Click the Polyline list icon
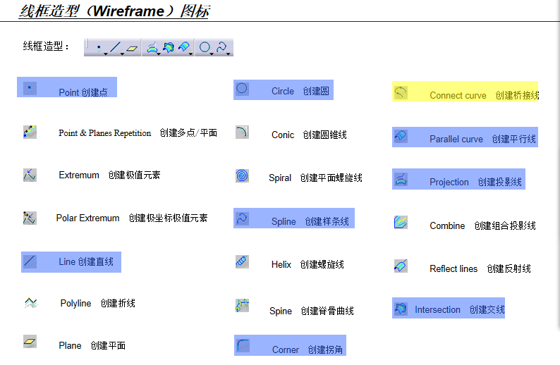 click(x=31, y=303)
